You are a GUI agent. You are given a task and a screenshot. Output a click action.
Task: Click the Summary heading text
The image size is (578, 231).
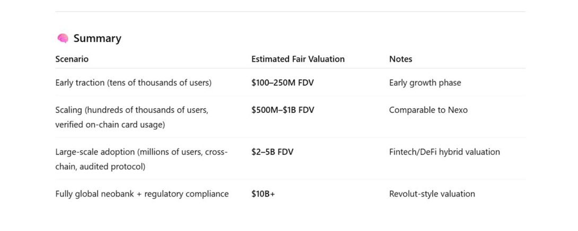tap(97, 39)
